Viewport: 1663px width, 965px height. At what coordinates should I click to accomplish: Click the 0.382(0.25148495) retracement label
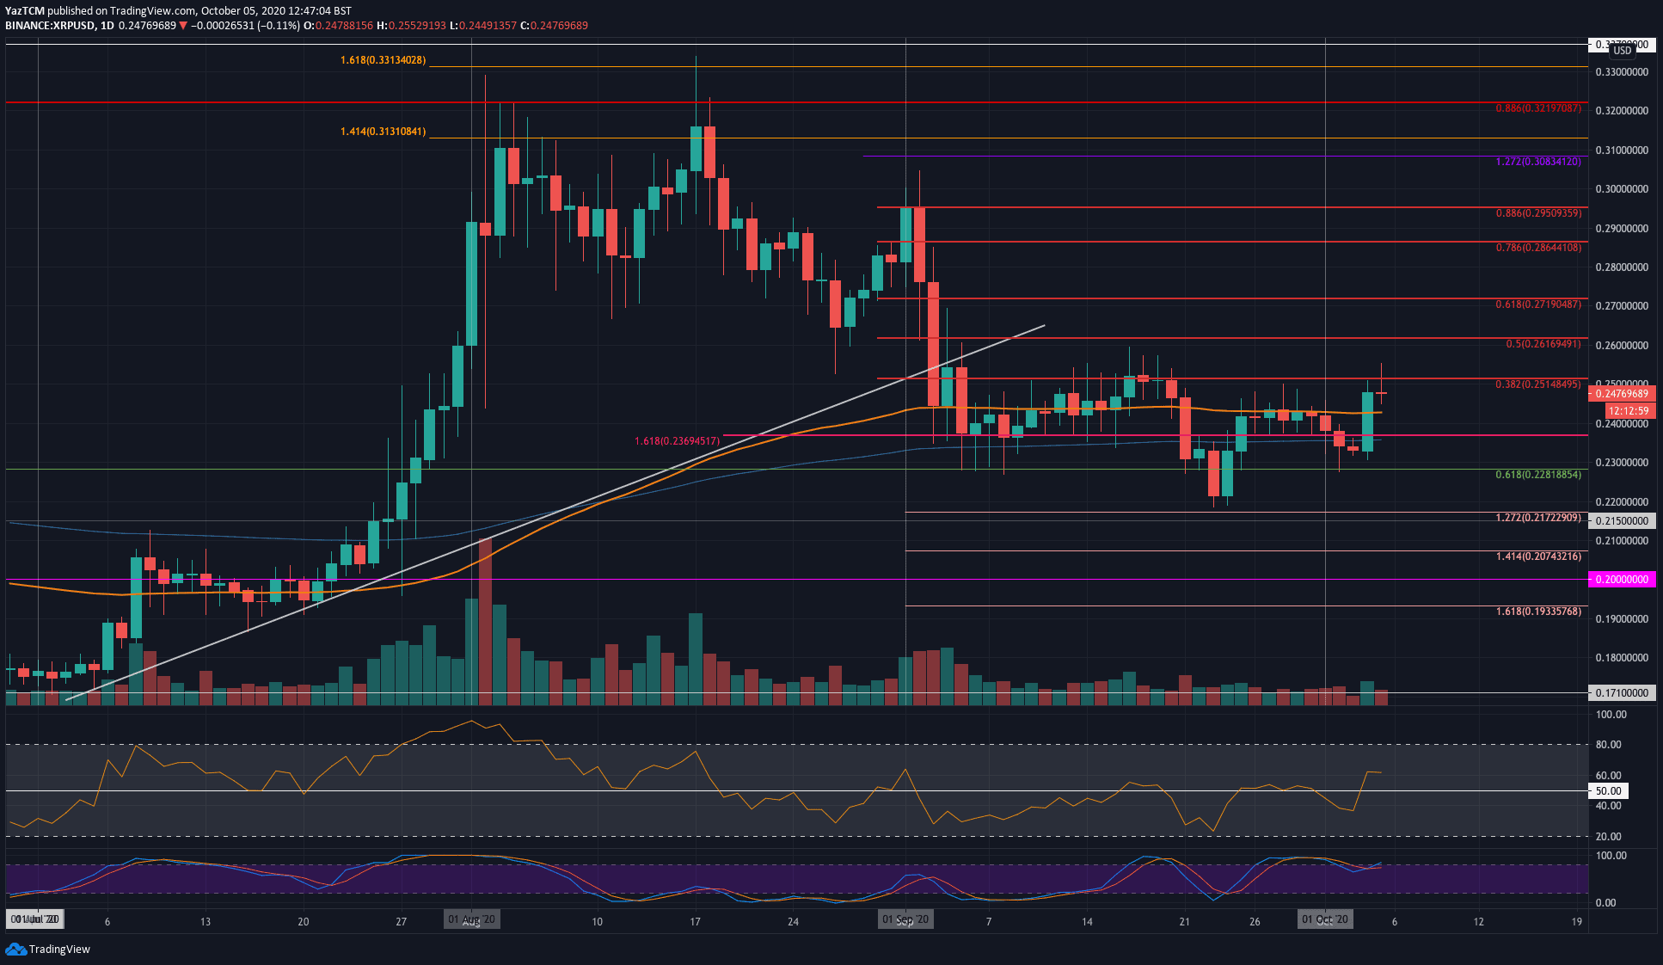point(1538,384)
